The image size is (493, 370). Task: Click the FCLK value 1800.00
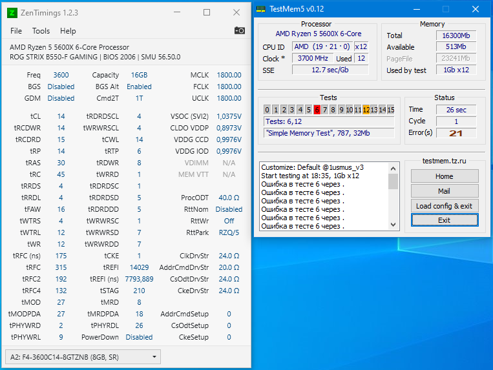229,87
